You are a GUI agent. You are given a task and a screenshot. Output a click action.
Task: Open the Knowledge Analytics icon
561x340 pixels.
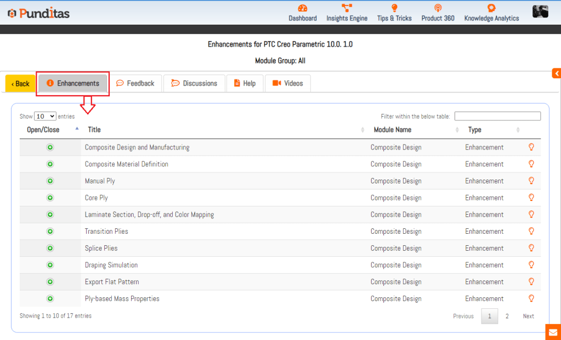coord(491,8)
